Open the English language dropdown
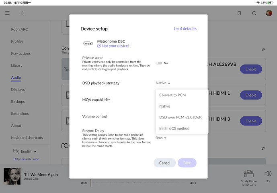 (28, 151)
